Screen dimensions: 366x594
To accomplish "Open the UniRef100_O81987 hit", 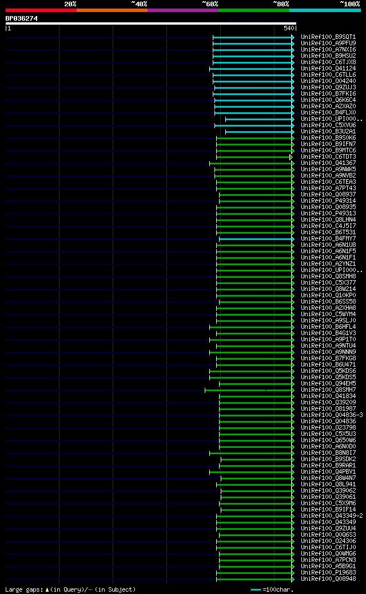I will (328, 409).
